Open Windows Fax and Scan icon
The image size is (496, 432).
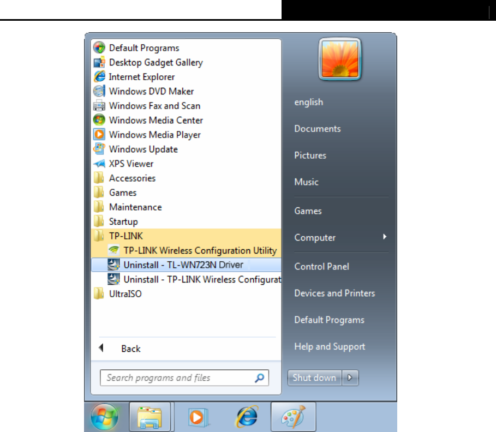99,106
